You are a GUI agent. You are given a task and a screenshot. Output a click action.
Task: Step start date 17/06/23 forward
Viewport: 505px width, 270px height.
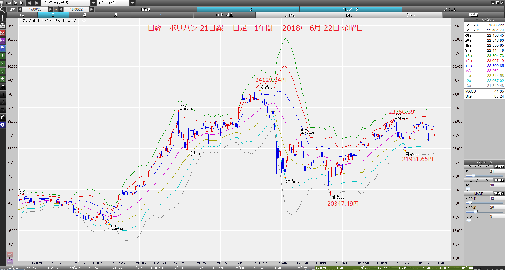51,9
